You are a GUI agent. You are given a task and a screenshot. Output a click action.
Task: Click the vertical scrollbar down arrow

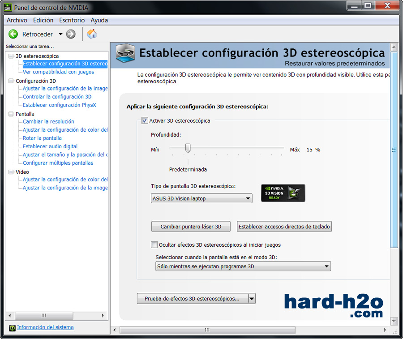[394, 321]
